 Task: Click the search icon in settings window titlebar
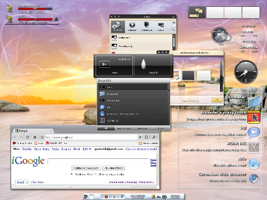(173, 17)
